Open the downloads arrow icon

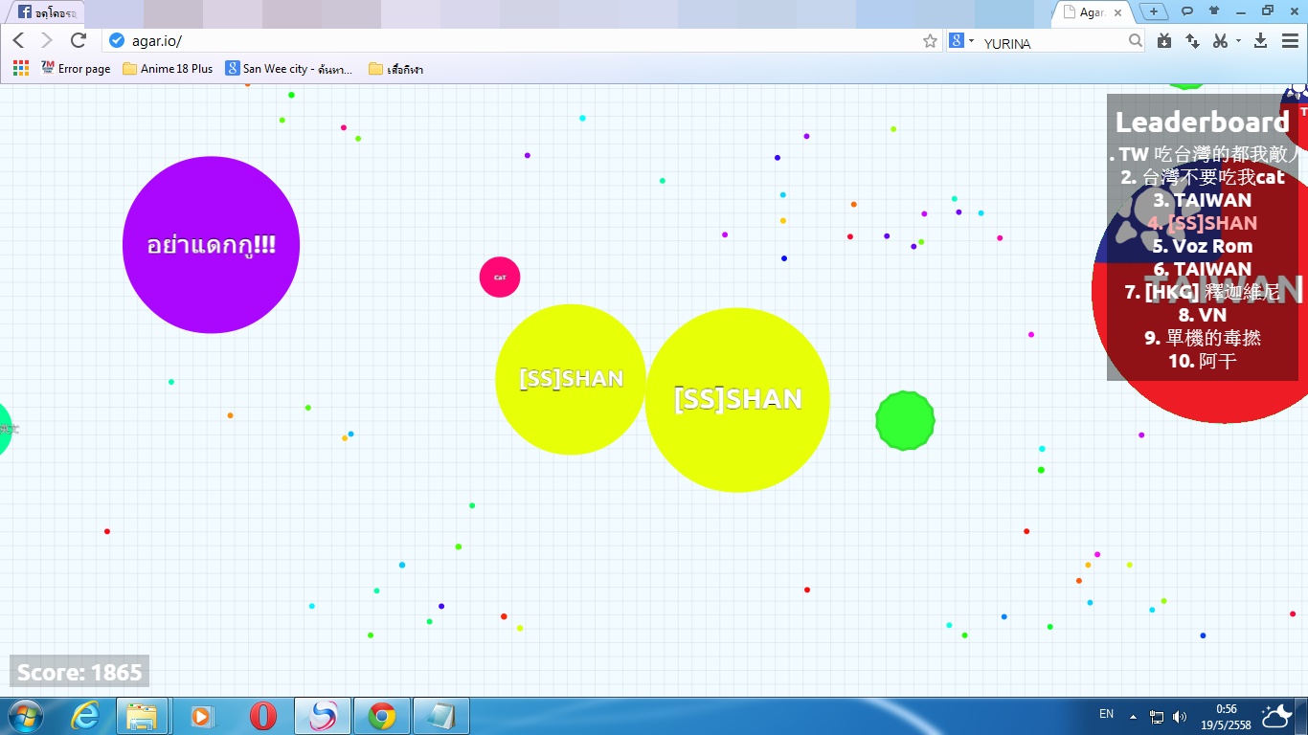1260,40
